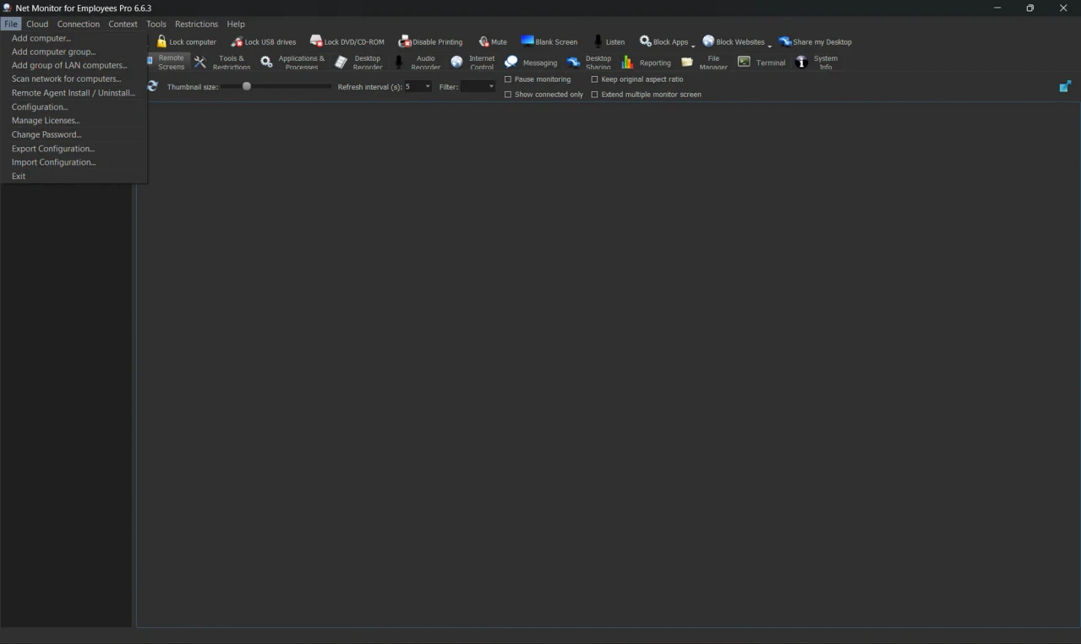This screenshot has height=644, width=1081.
Task: Open the Refresh interval dropdown
Action: coord(418,86)
